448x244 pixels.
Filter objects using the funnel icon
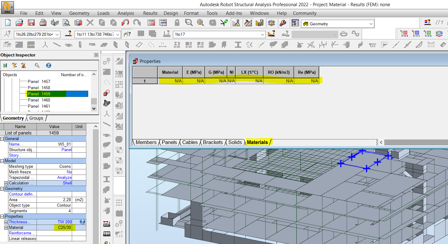pyautogui.click(x=14, y=65)
